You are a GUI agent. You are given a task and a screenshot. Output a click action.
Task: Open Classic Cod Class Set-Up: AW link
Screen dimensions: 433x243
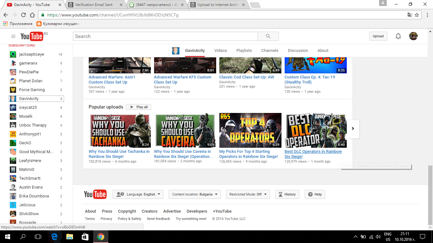247,77
